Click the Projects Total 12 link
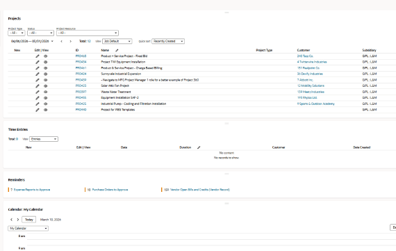 (x=89, y=41)
